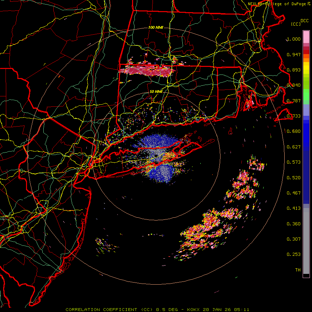312x312 pixels.
Task: Click the 0.360 scale value
Action: pyautogui.click(x=294, y=224)
